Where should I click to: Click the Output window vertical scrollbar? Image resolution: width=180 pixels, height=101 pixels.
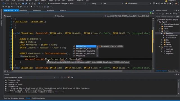(179, 85)
